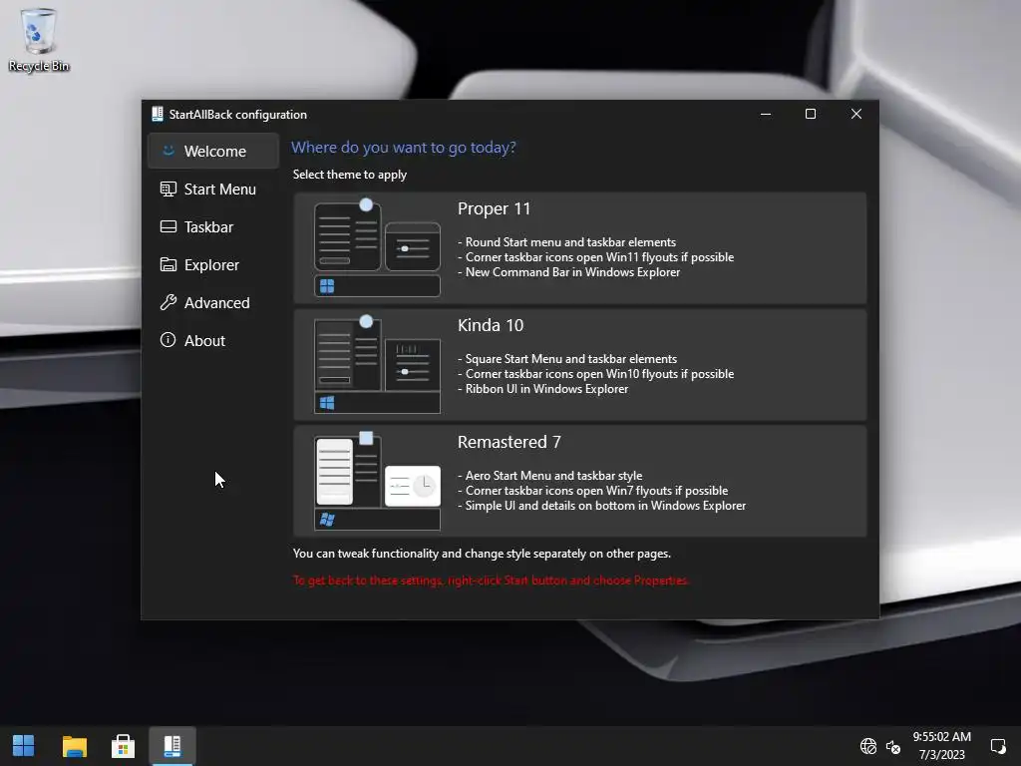Click the Explorer folder sidebar icon
This screenshot has width=1021, height=766.
point(168,264)
